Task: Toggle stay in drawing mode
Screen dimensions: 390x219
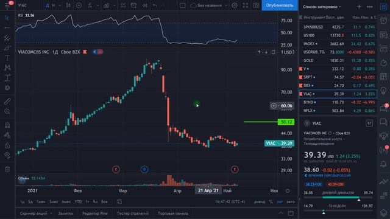Action: pyautogui.click(x=7, y=135)
